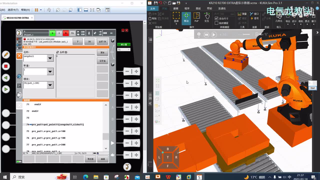Screen dimensions: 320x180
Task: Open File Explorer from the host taskbar
Action: coord(96,177)
